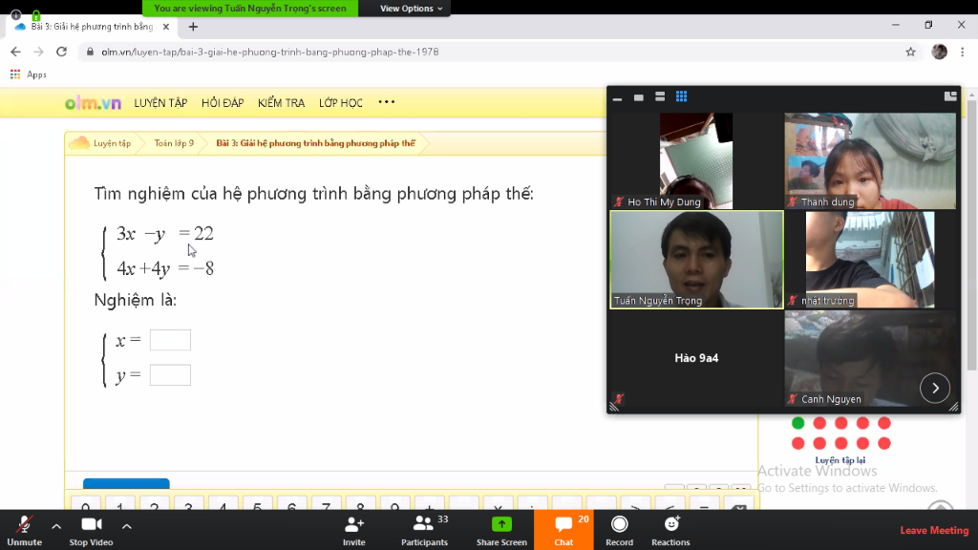Click Bài 3 breadcrumb link
This screenshot has height=550, width=978.
pyautogui.click(x=315, y=143)
